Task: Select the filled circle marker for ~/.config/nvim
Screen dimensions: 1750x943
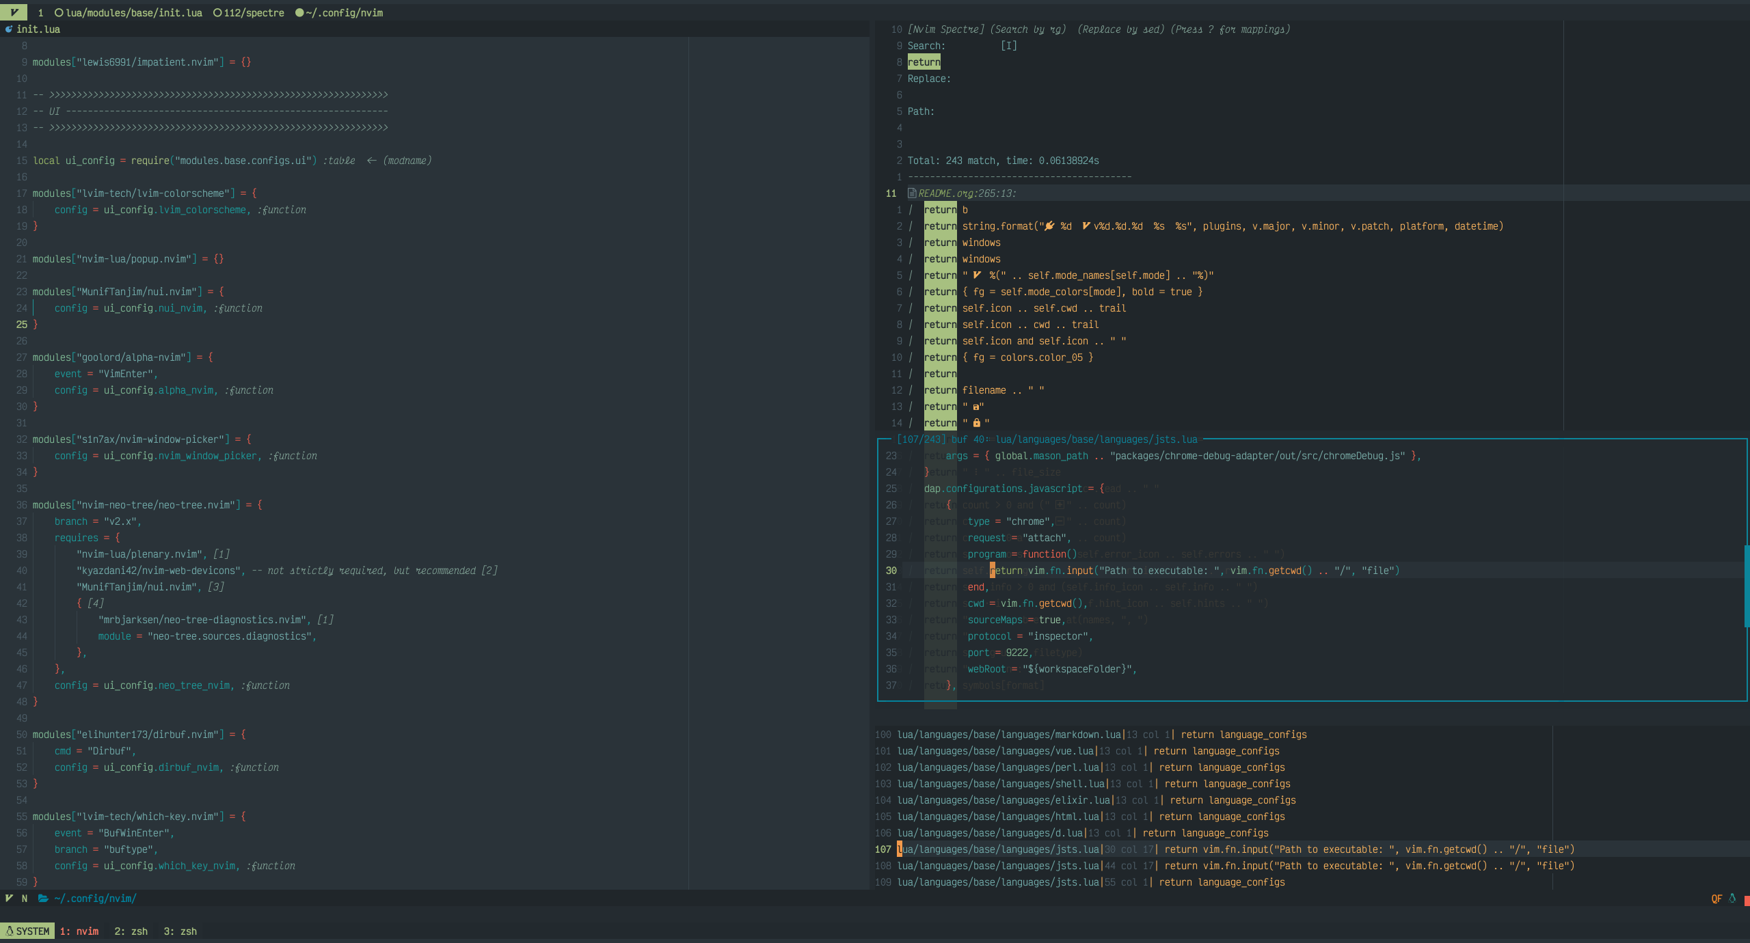Action: [x=299, y=13]
